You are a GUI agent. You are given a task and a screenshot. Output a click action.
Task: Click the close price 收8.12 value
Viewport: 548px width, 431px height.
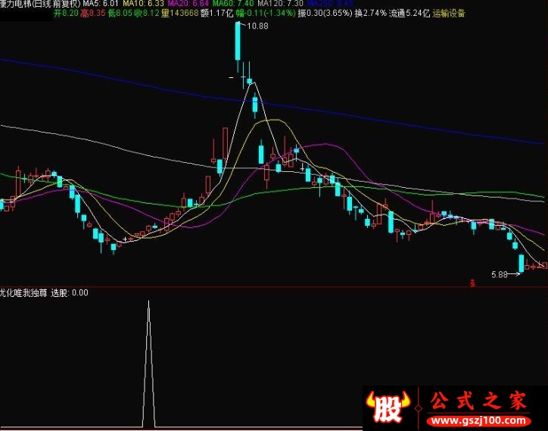click(147, 14)
